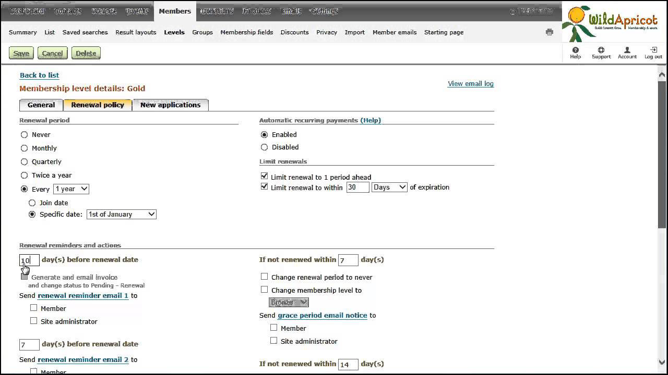
Task: Switch to the General tab
Action: pyautogui.click(x=41, y=105)
